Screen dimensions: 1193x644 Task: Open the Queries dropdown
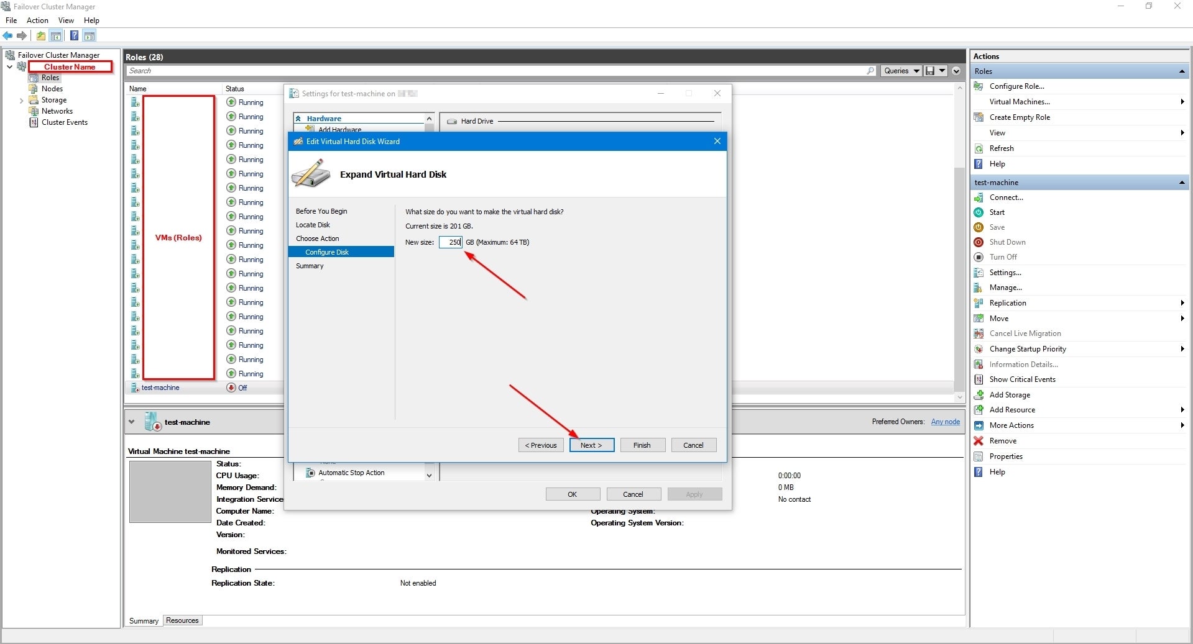click(900, 71)
